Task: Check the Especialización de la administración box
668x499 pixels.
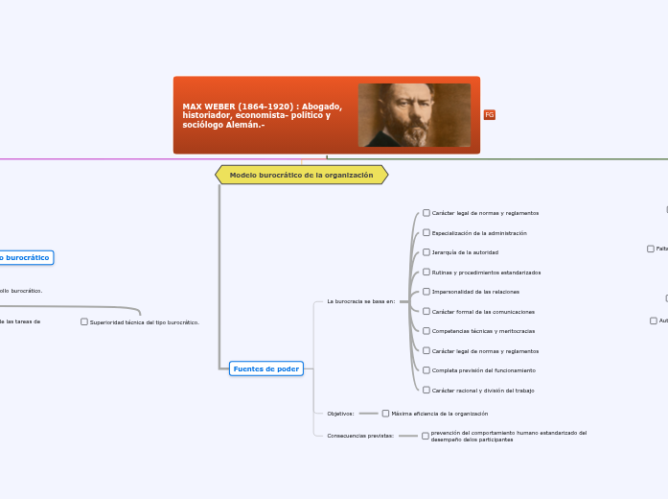Action: click(426, 233)
